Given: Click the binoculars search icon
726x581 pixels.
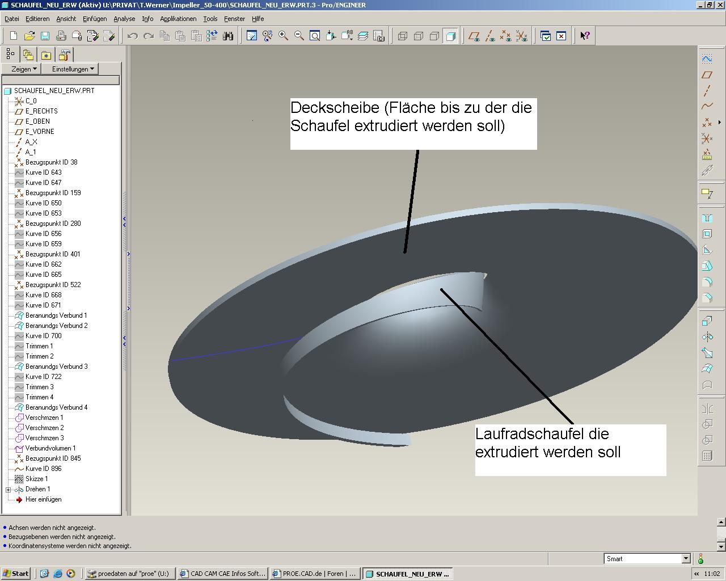Looking at the screenshot, I should coord(228,36).
